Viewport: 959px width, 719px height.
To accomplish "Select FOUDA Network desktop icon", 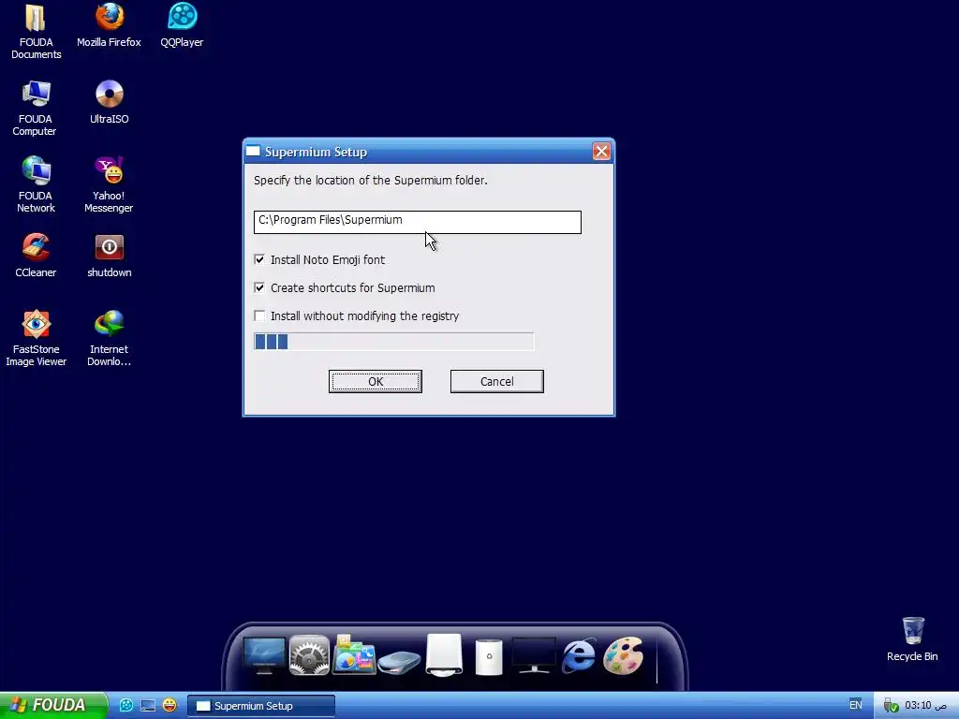I will (x=36, y=184).
